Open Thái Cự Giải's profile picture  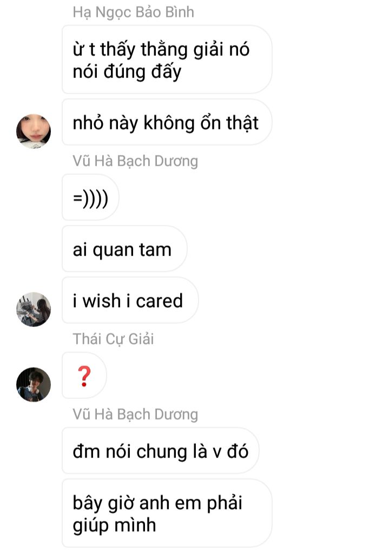point(34,384)
